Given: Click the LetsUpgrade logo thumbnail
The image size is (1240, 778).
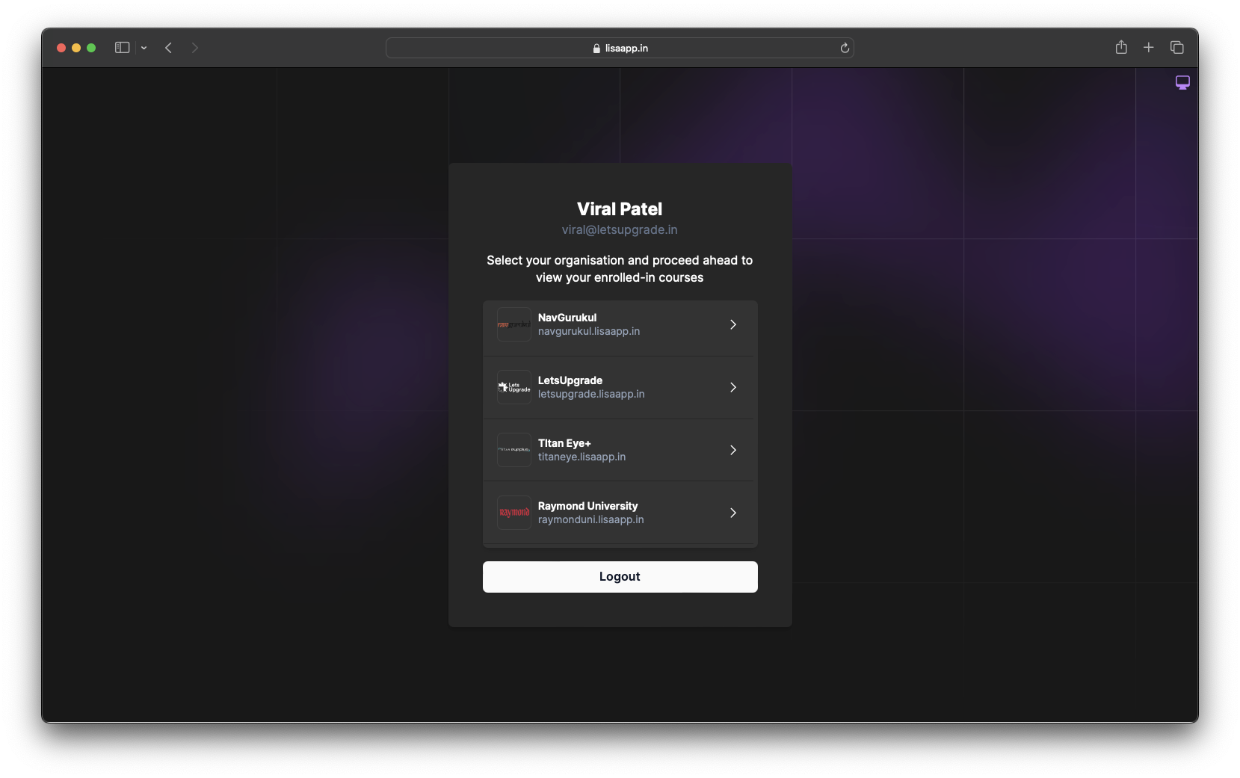Looking at the screenshot, I should [x=514, y=387].
